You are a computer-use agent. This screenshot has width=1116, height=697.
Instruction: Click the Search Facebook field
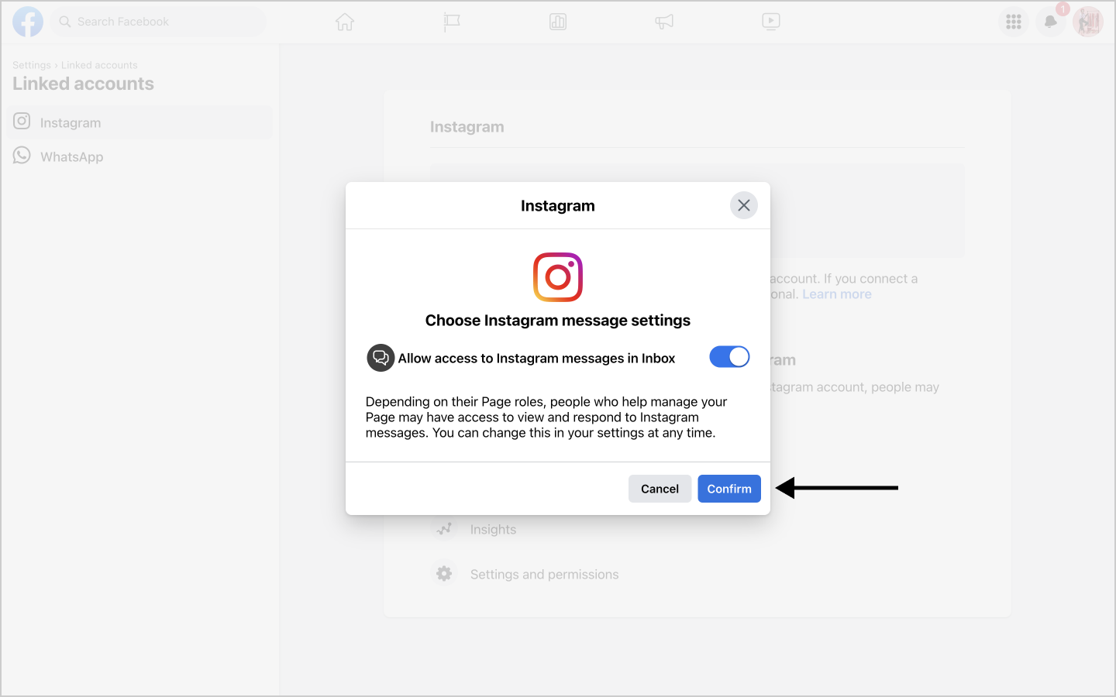point(158,22)
